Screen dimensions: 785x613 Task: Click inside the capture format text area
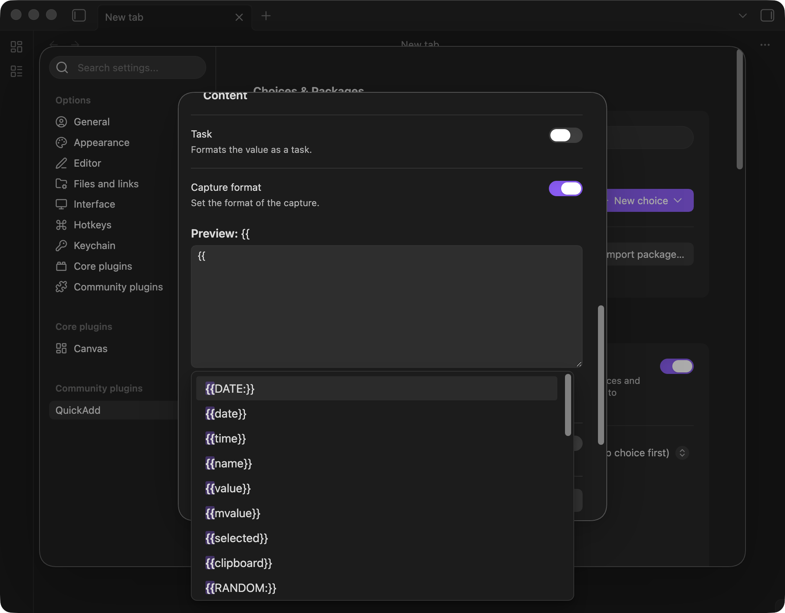coord(387,306)
